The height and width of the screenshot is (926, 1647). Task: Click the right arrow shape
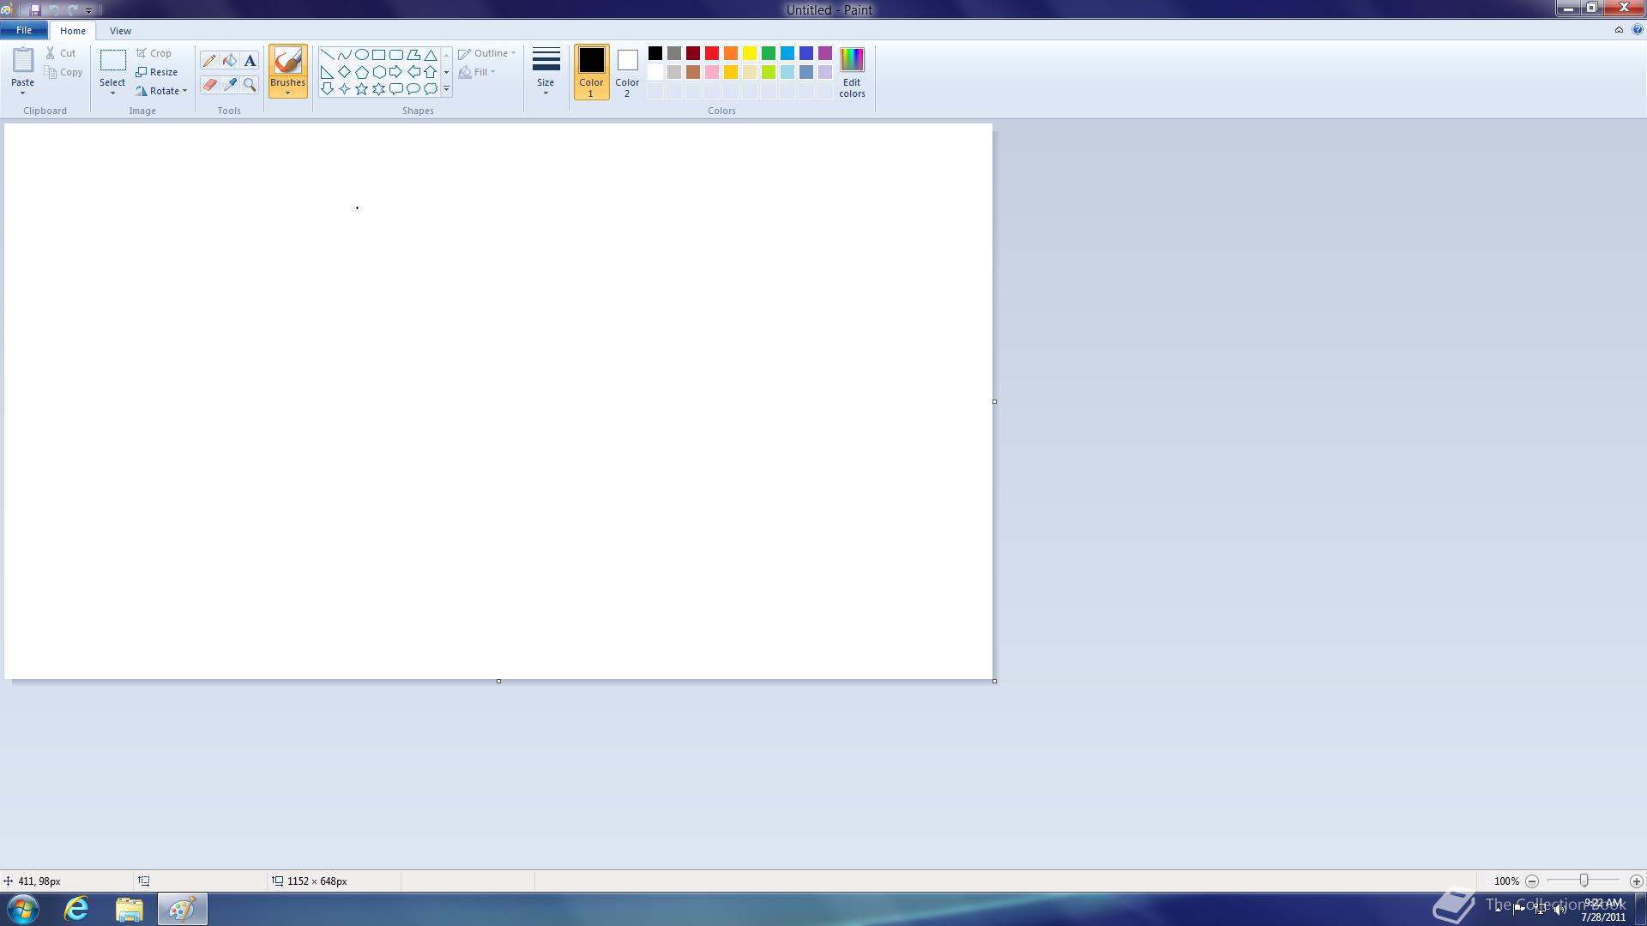click(x=395, y=72)
